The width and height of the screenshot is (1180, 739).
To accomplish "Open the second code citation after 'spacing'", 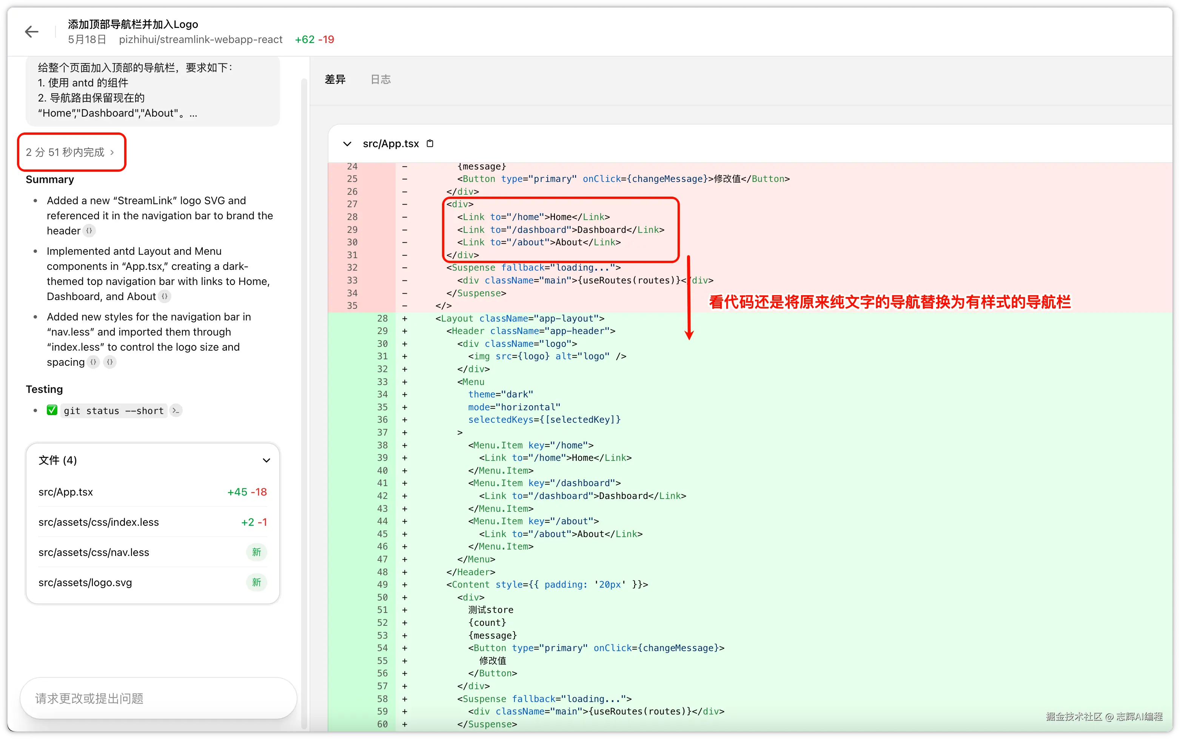I will [x=110, y=362].
